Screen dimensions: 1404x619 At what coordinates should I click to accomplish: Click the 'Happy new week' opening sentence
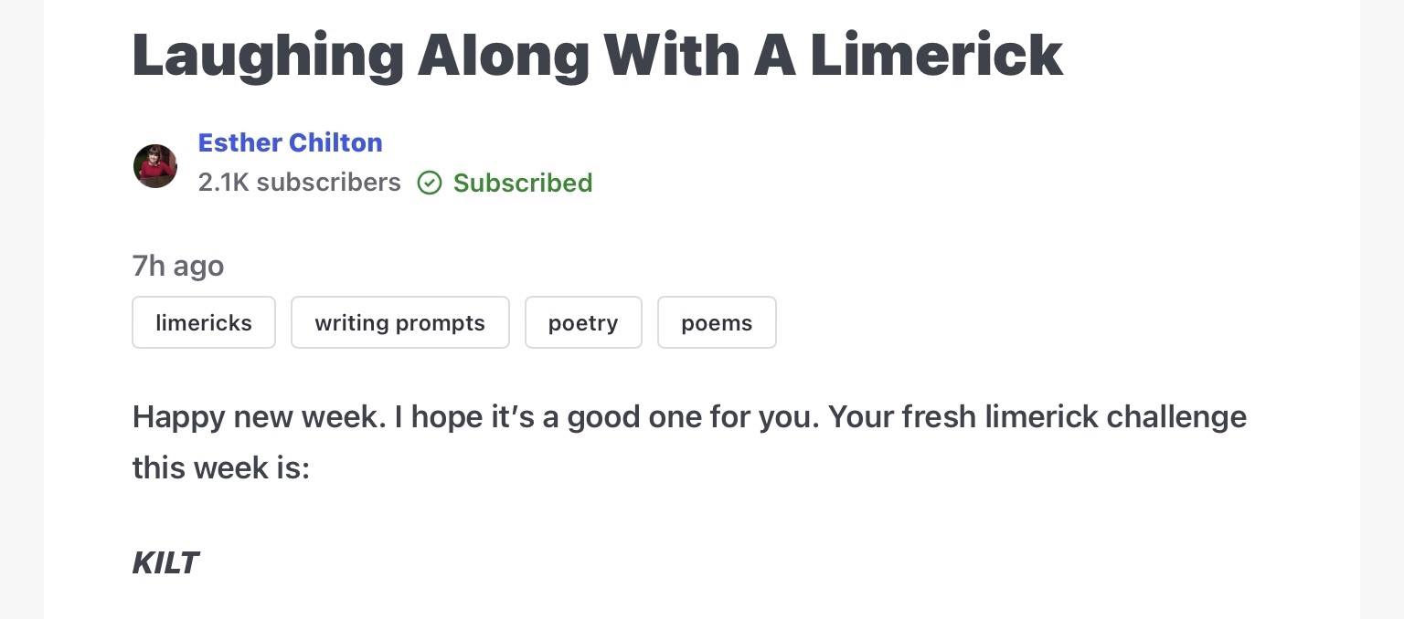pos(259,416)
